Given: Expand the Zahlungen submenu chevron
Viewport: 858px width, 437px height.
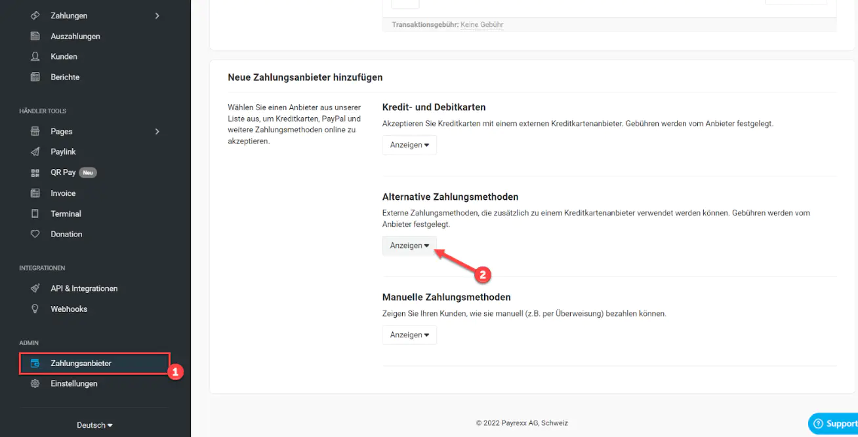Looking at the screenshot, I should click(x=157, y=16).
